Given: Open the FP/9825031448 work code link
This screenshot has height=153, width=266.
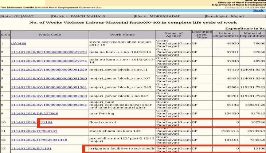Looking at the screenshot, I should click(x=39, y=140).
